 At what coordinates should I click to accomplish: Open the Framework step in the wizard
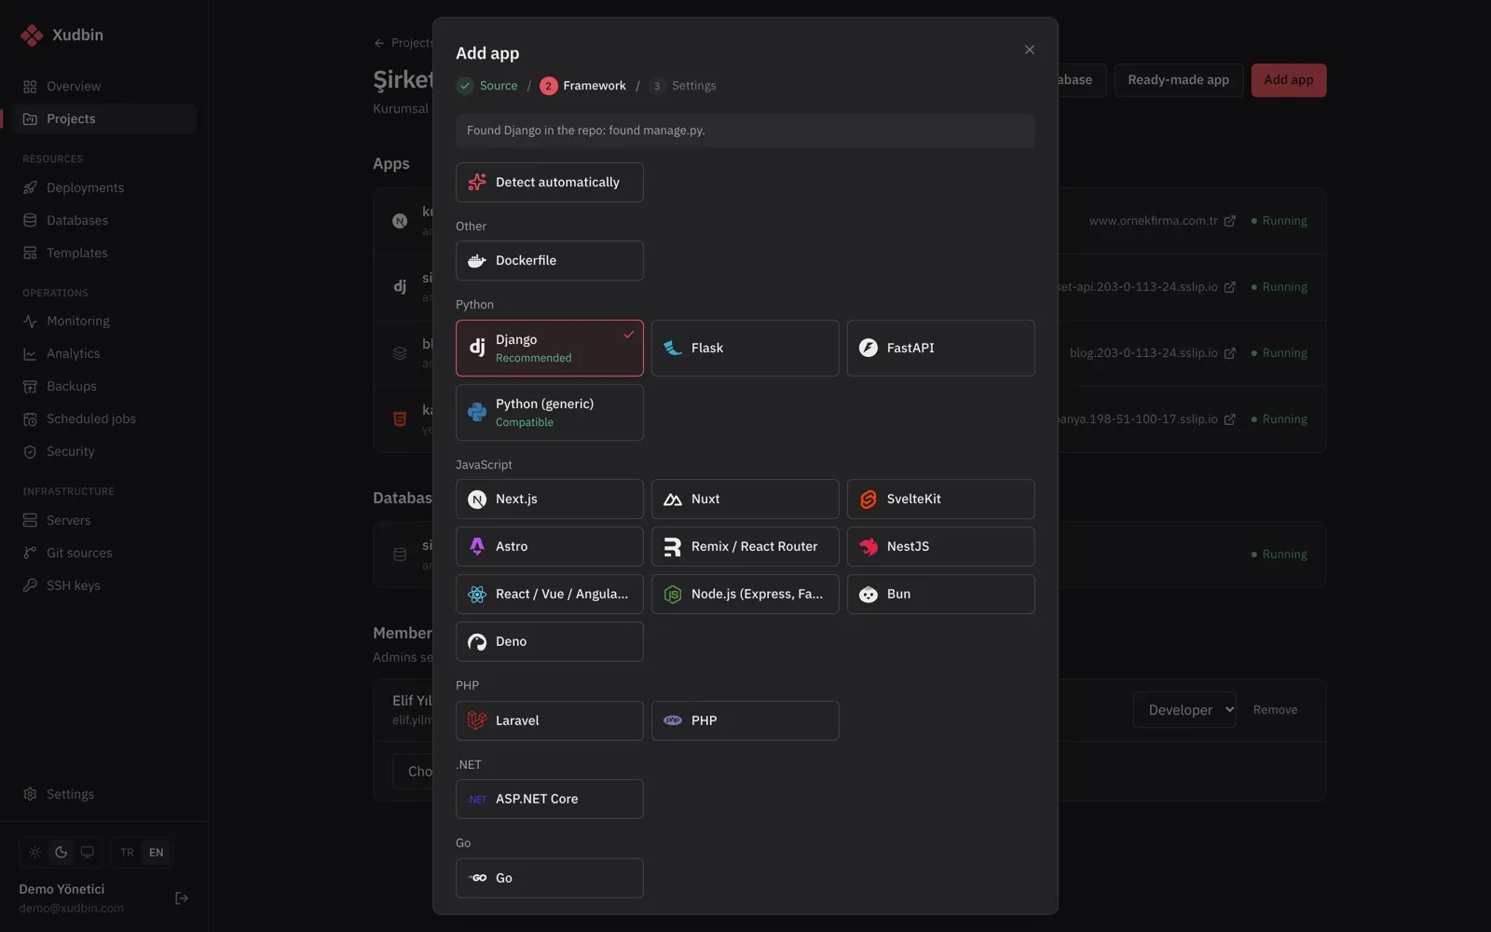(x=583, y=86)
